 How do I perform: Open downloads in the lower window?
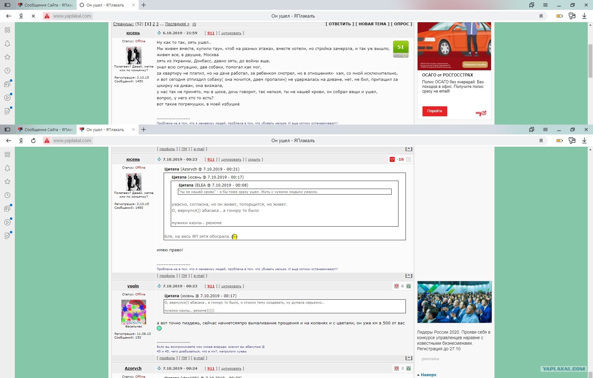tap(584, 141)
